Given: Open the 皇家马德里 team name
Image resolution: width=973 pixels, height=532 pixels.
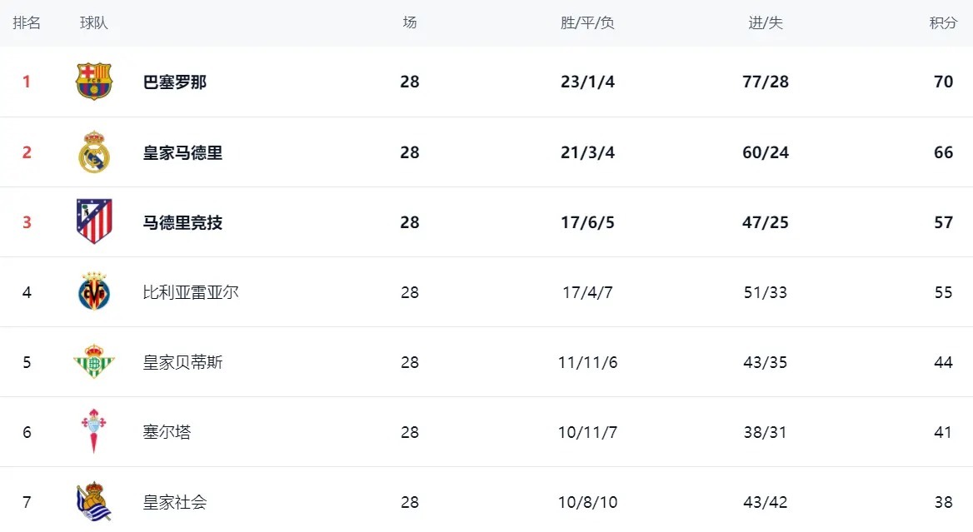Looking at the screenshot, I should (182, 153).
